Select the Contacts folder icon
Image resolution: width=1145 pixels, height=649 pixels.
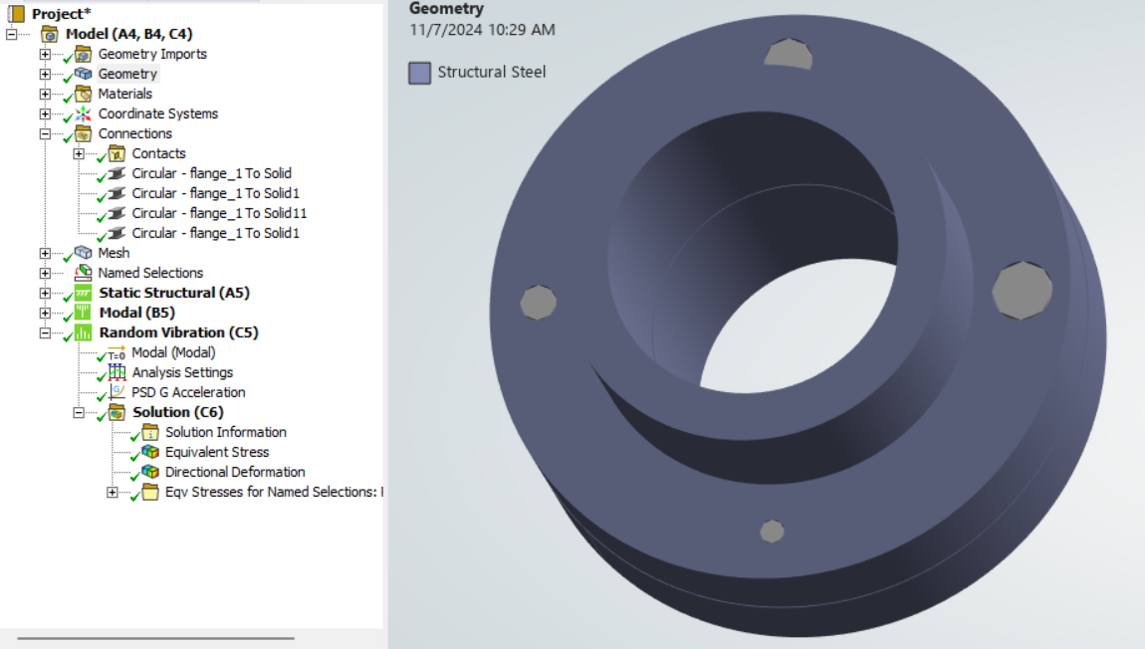[x=117, y=153]
